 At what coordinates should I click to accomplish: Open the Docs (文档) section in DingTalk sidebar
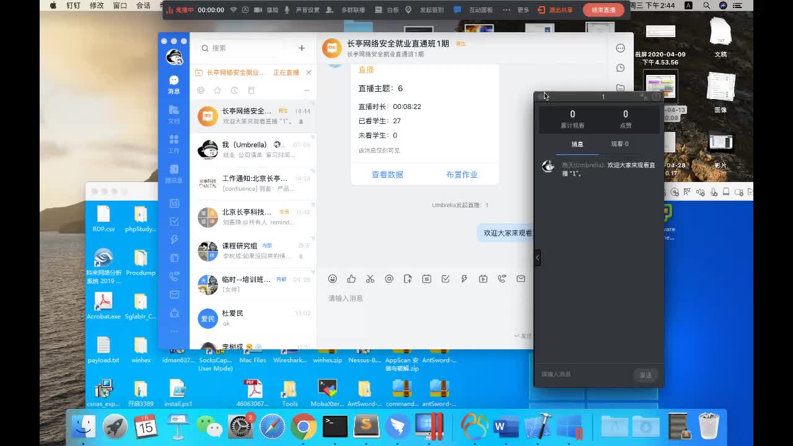[x=174, y=115]
